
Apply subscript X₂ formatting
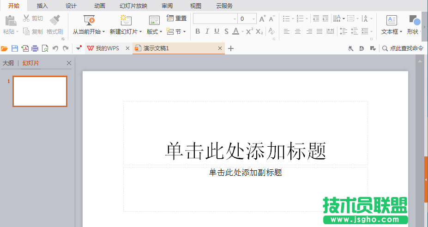(x=259, y=32)
